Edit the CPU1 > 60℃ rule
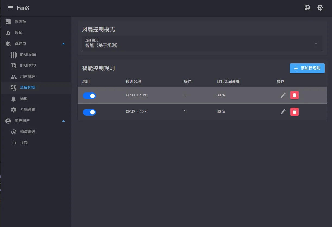Viewport: 332px width, 227px height. [283, 95]
